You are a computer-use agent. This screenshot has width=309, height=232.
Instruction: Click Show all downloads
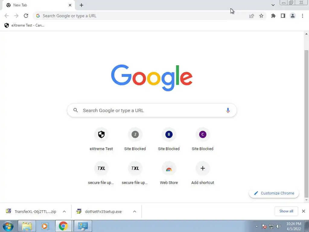coord(286,211)
